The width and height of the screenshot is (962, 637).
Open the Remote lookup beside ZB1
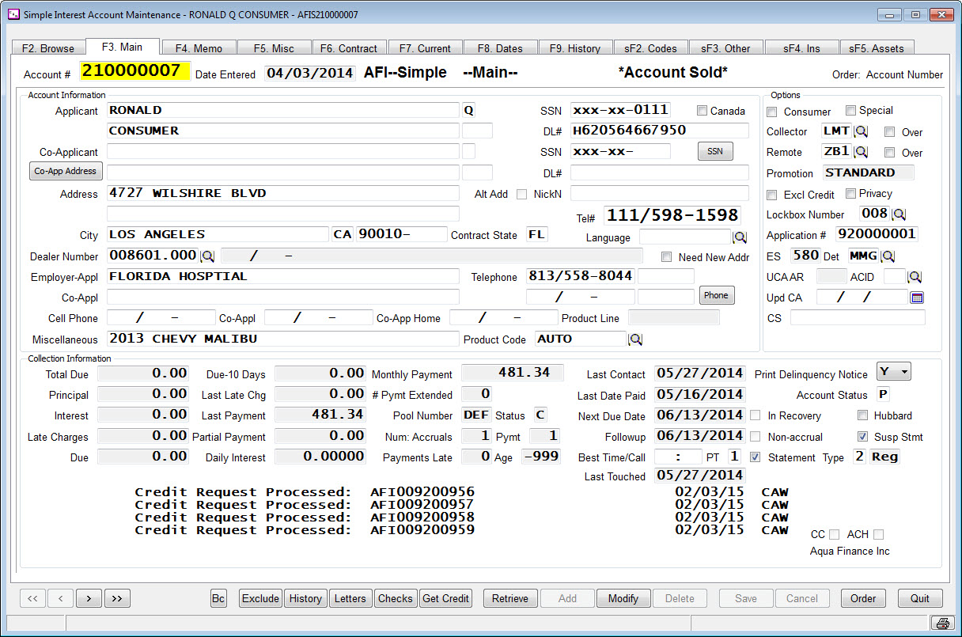862,152
